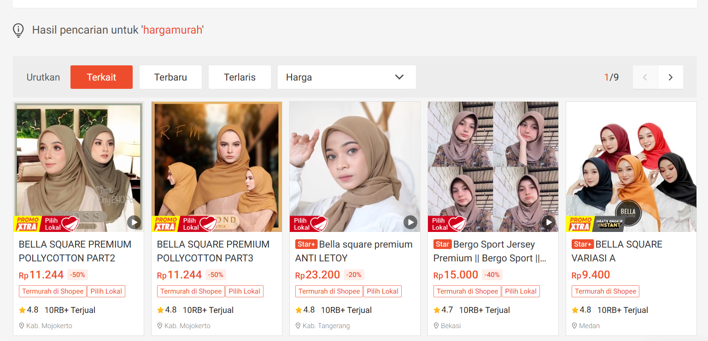The width and height of the screenshot is (708, 341).
Task: Click the 'hargamurah' search keyword text
Action: point(173,30)
